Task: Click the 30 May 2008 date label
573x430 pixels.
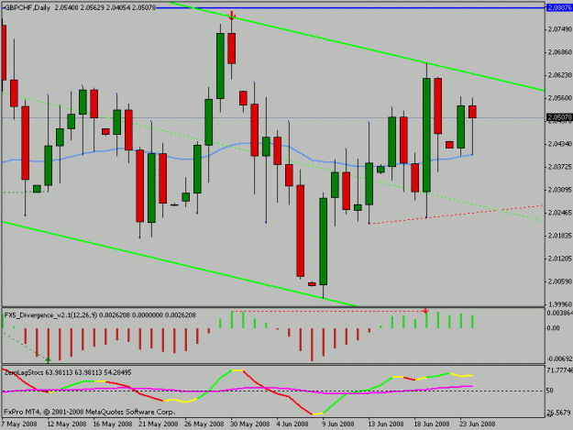Action: click(250, 424)
